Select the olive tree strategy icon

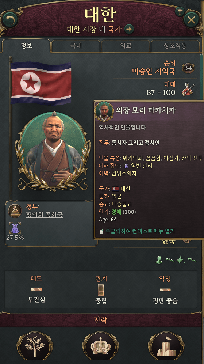point(35,346)
